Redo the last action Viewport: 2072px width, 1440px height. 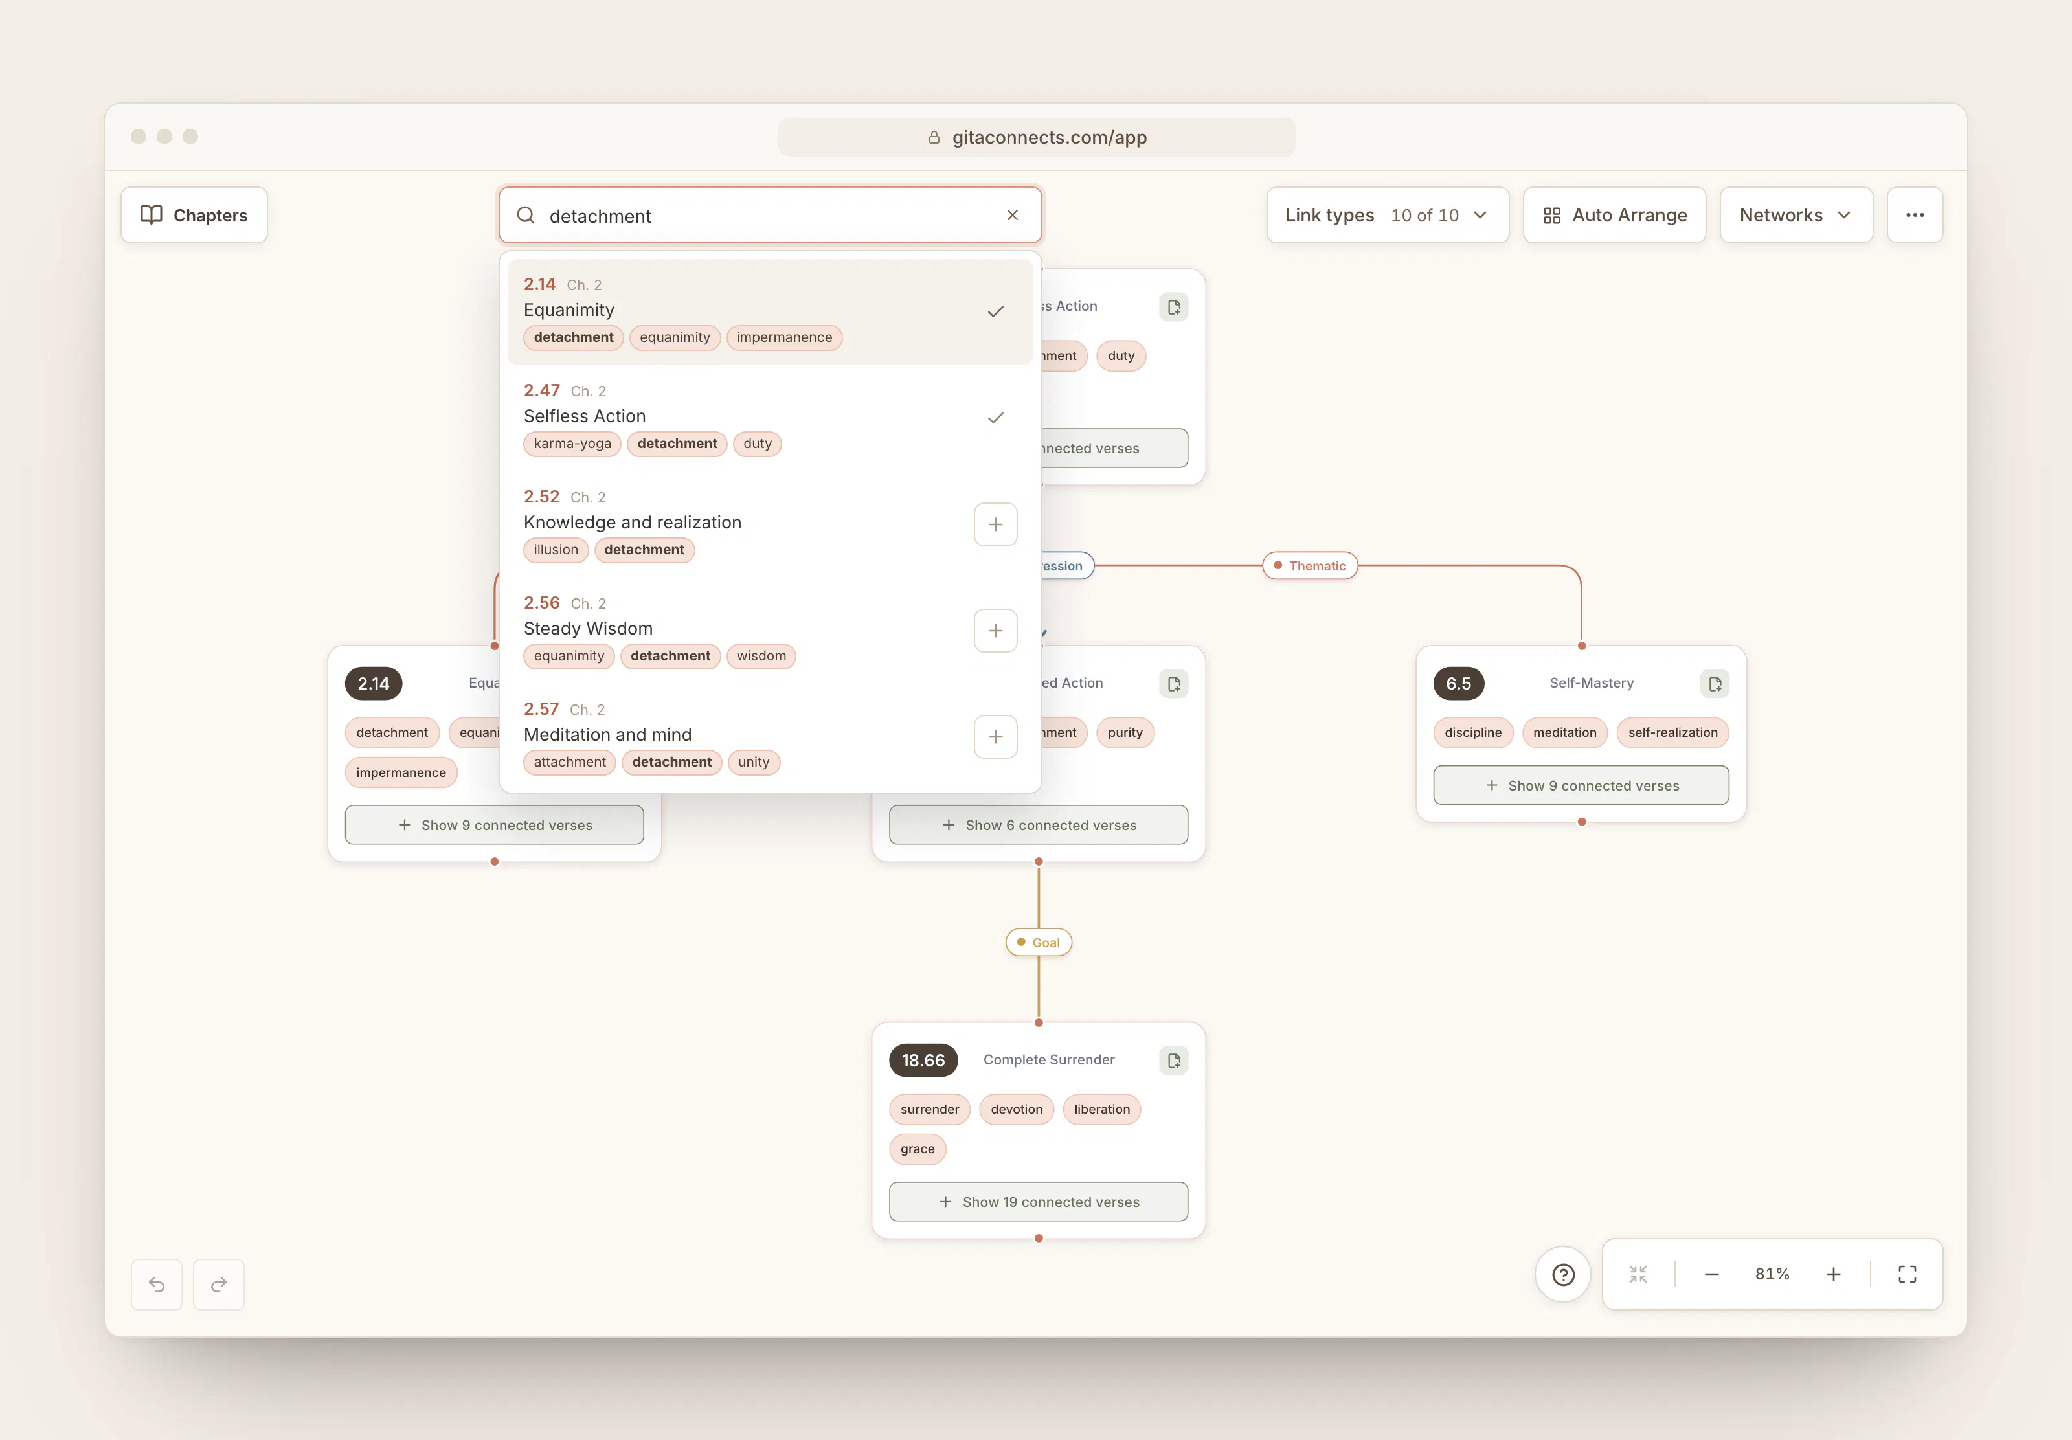tap(218, 1284)
